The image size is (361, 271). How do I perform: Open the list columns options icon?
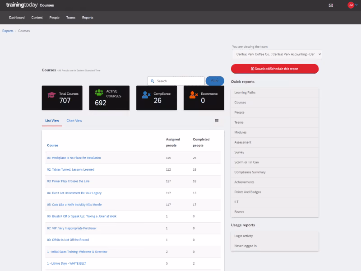click(x=217, y=121)
